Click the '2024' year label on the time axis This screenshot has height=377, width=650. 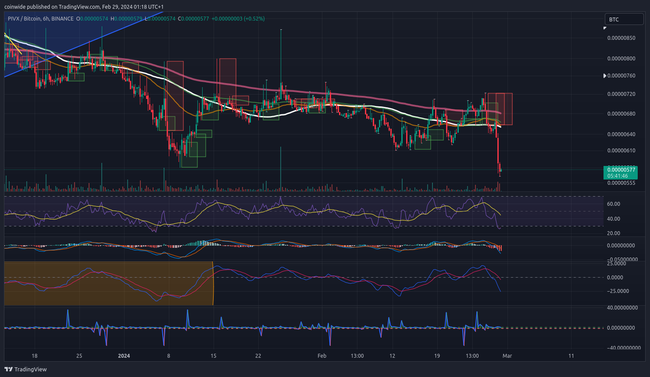(124, 356)
